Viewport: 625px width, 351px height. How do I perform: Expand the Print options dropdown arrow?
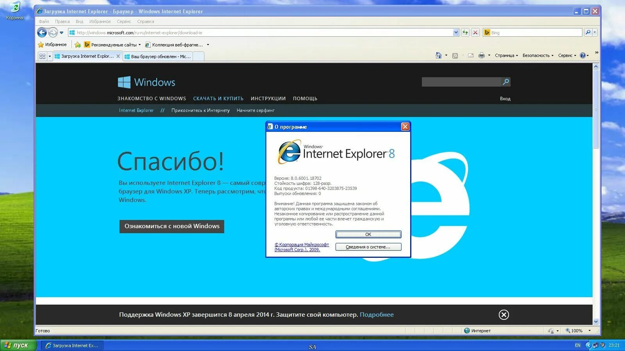tap(489, 55)
